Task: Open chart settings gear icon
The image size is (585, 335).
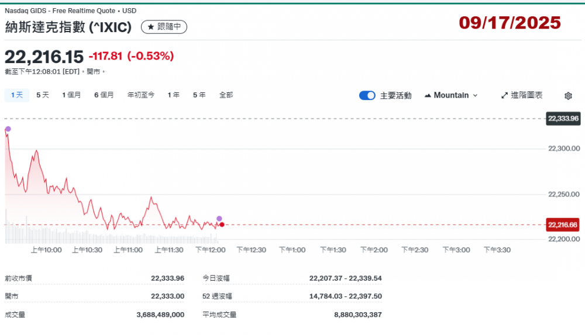Action: click(568, 96)
